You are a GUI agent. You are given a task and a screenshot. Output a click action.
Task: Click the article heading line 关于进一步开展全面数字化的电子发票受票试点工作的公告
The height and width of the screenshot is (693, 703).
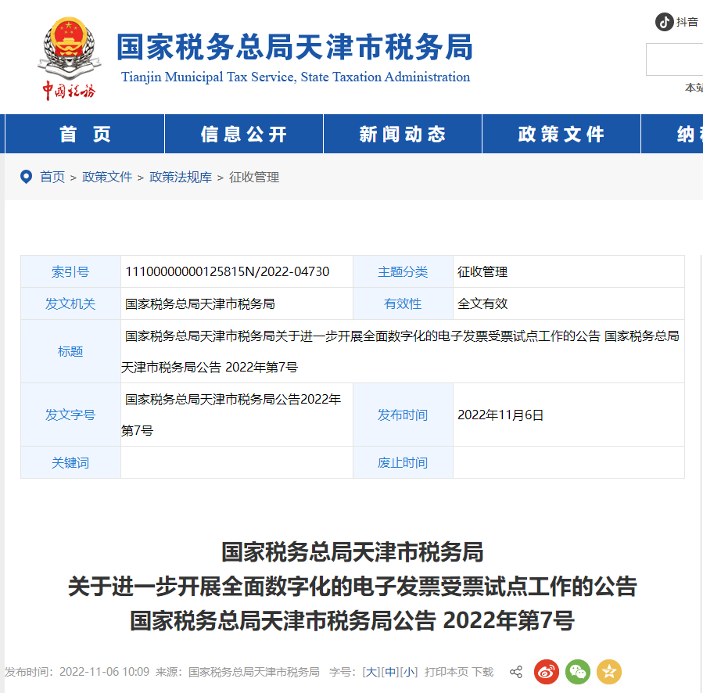353,587
